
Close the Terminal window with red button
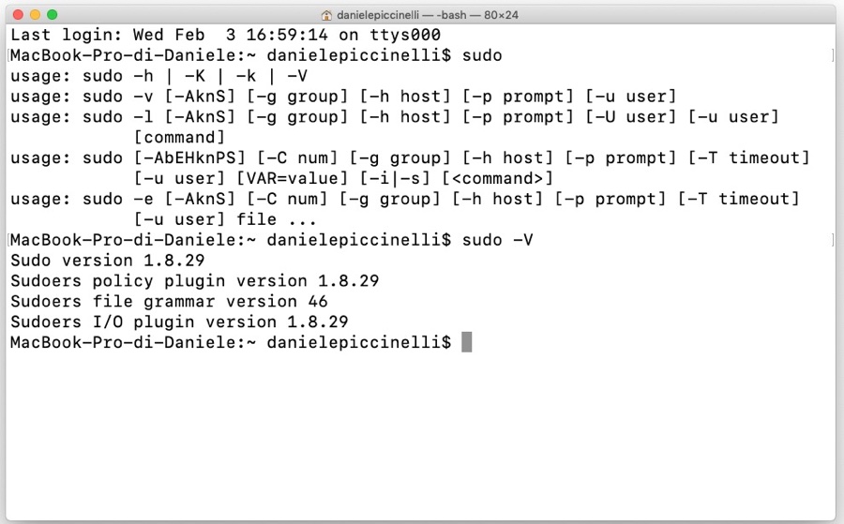(19, 15)
